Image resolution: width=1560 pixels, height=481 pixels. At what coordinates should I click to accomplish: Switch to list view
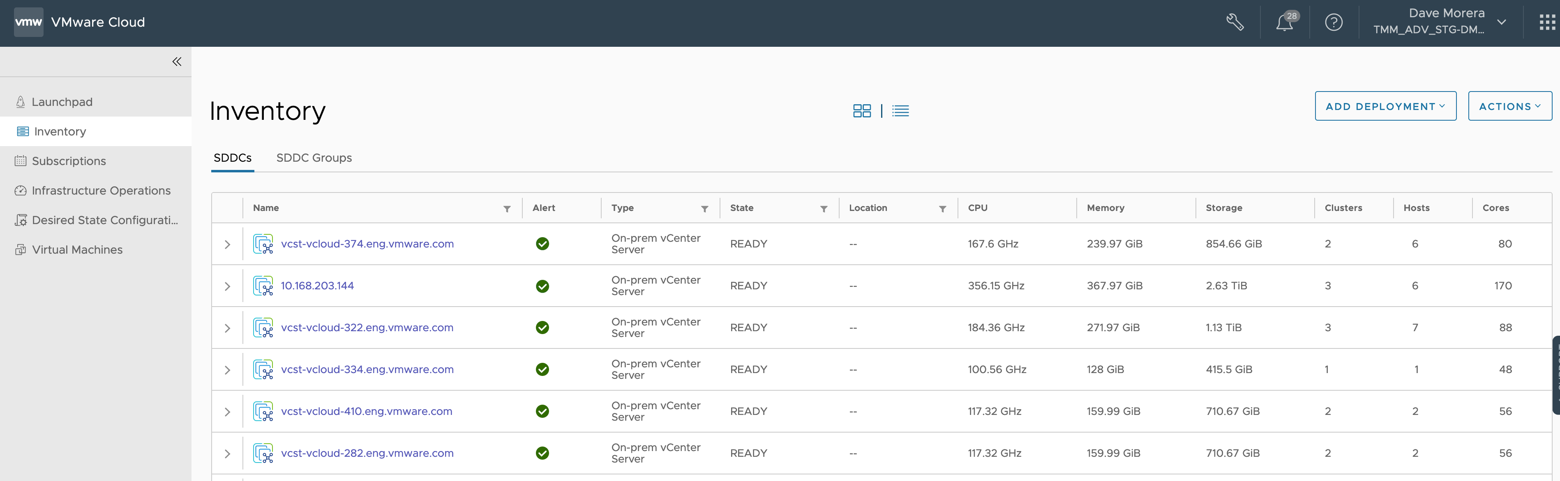(900, 111)
